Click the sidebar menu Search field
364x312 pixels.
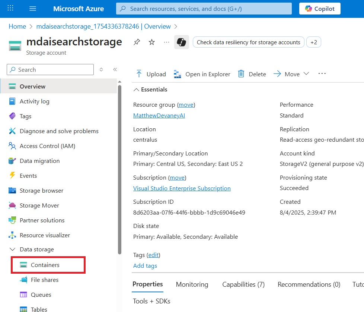point(50,70)
